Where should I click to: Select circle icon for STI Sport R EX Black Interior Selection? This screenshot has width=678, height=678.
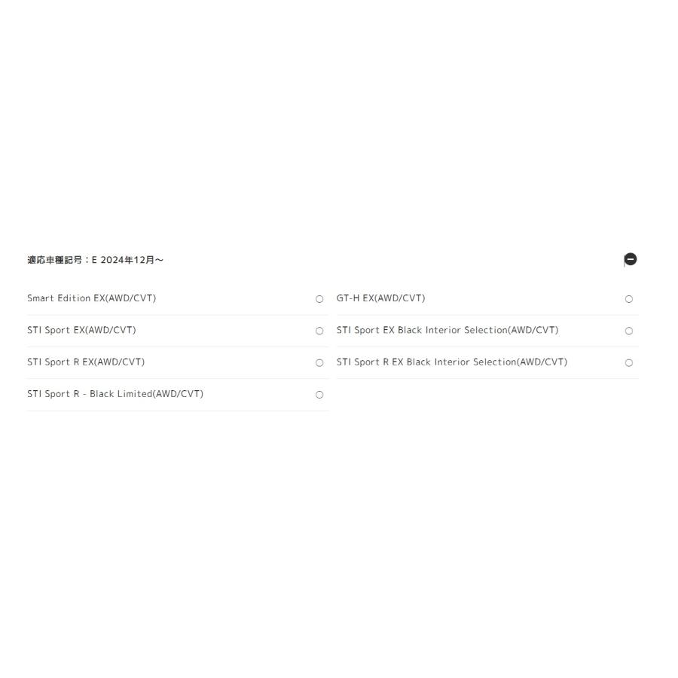click(629, 363)
